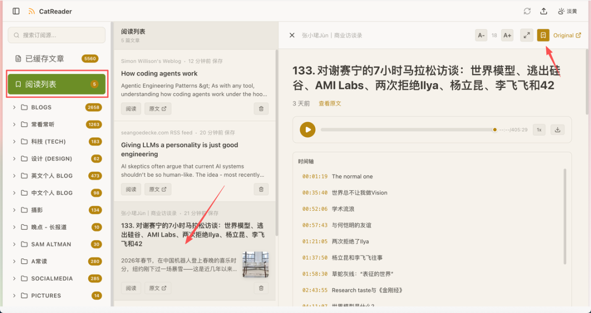
Task: Download the audio file icon
Action: point(558,130)
